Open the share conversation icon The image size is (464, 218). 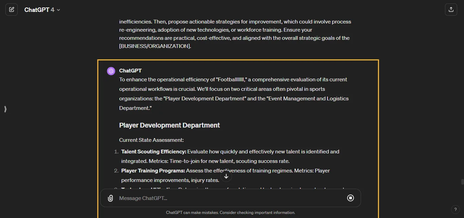point(451,10)
